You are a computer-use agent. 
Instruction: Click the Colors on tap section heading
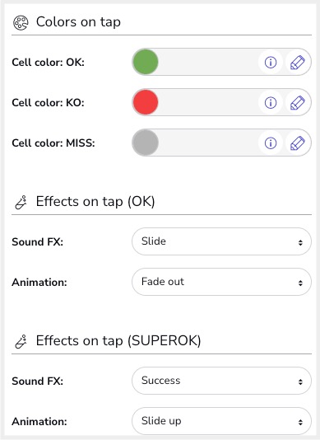tap(78, 22)
